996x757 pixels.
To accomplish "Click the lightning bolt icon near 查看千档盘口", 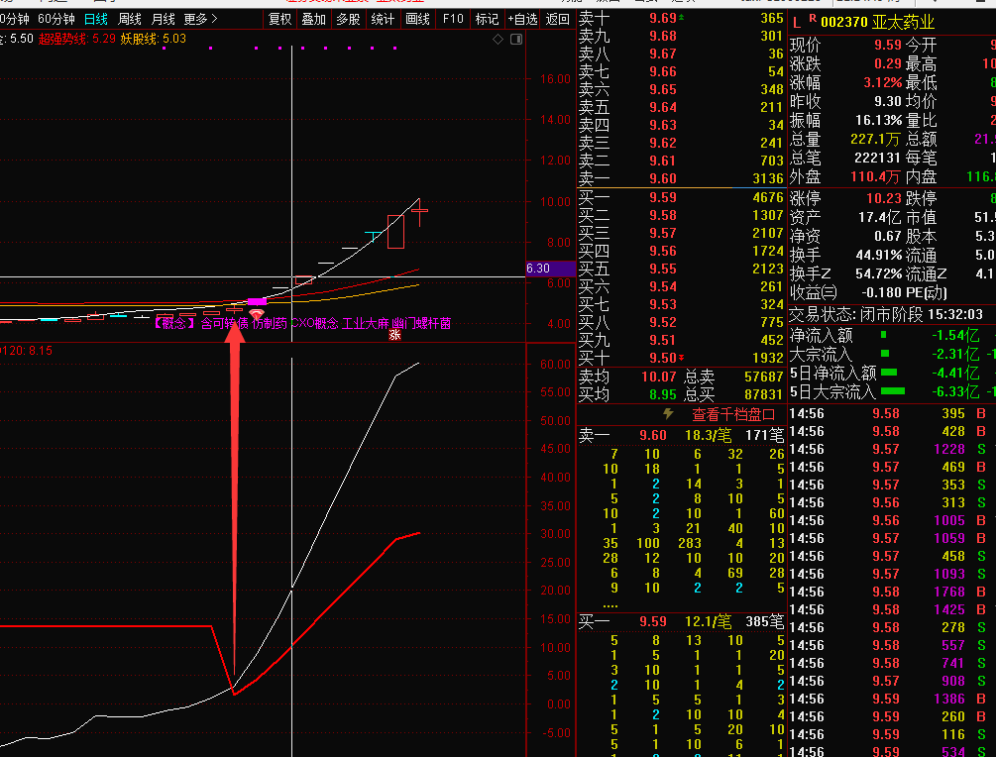I will pyautogui.click(x=668, y=414).
